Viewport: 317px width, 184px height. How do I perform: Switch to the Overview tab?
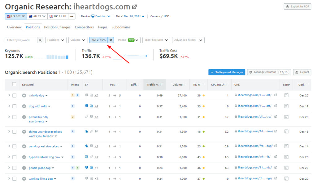click(14, 27)
